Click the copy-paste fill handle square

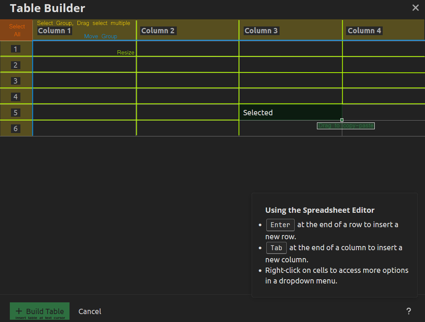coord(342,120)
